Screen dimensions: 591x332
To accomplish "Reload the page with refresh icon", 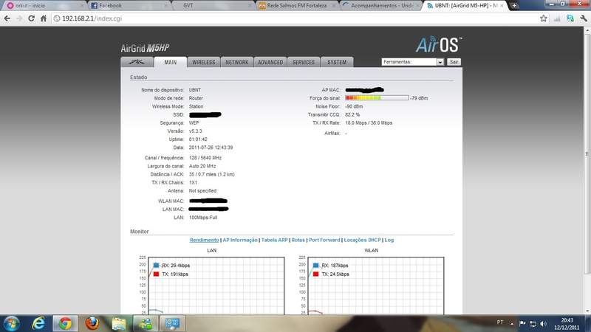I will [31, 18].
